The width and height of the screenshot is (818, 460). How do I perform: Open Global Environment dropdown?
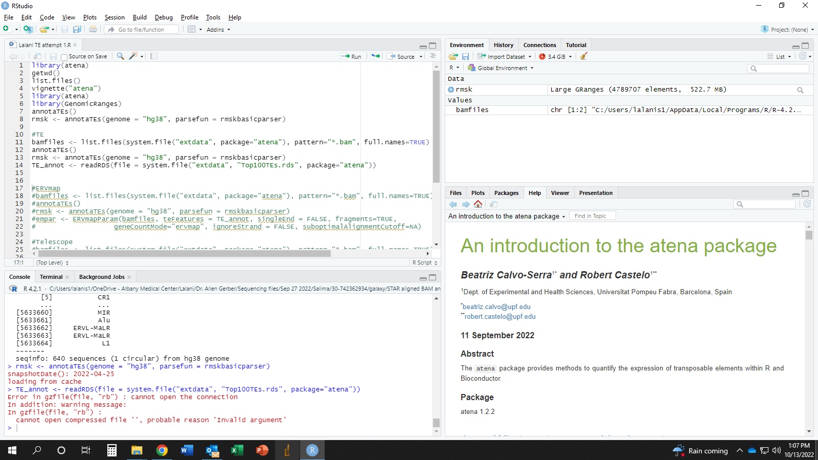(501, 68)
